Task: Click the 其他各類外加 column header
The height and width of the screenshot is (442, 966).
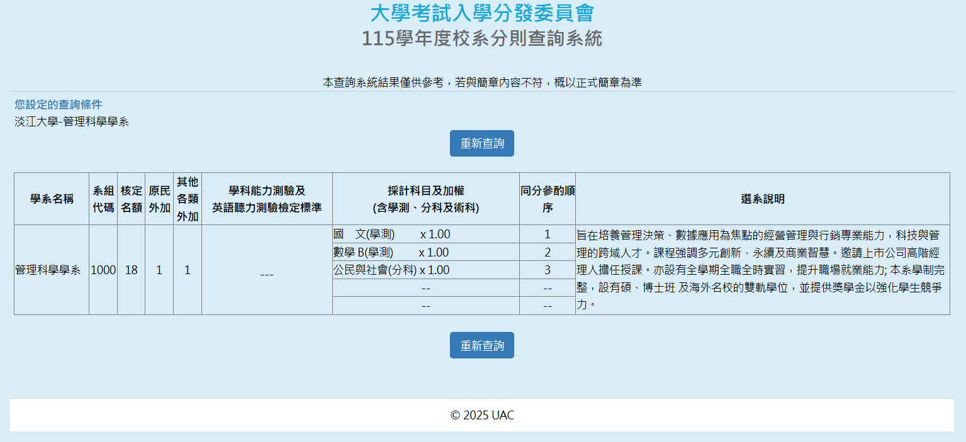Action: coord(187,199)
